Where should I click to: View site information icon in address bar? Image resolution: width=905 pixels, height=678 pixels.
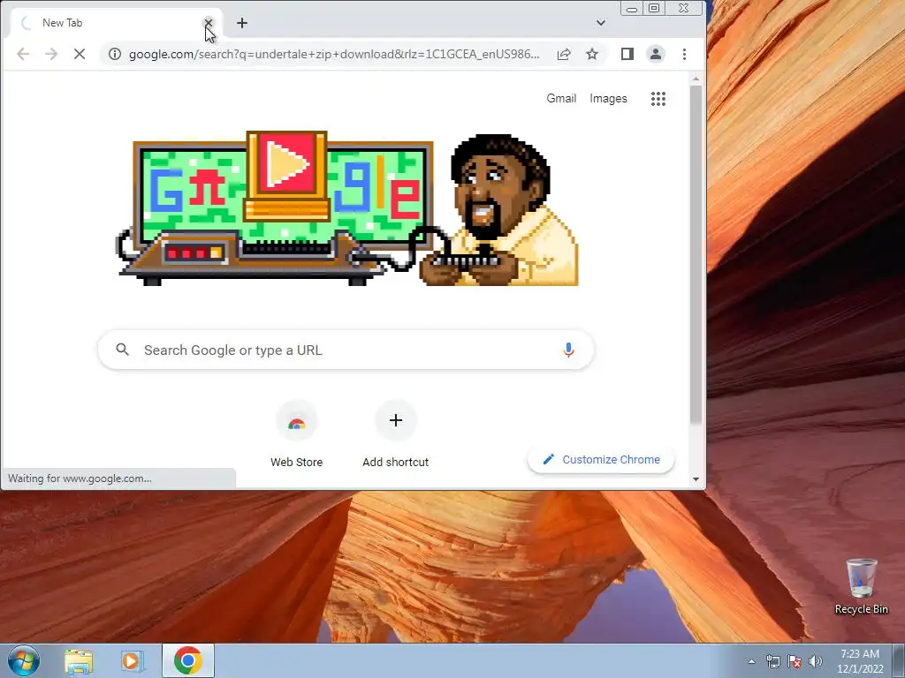coord(115,54)
